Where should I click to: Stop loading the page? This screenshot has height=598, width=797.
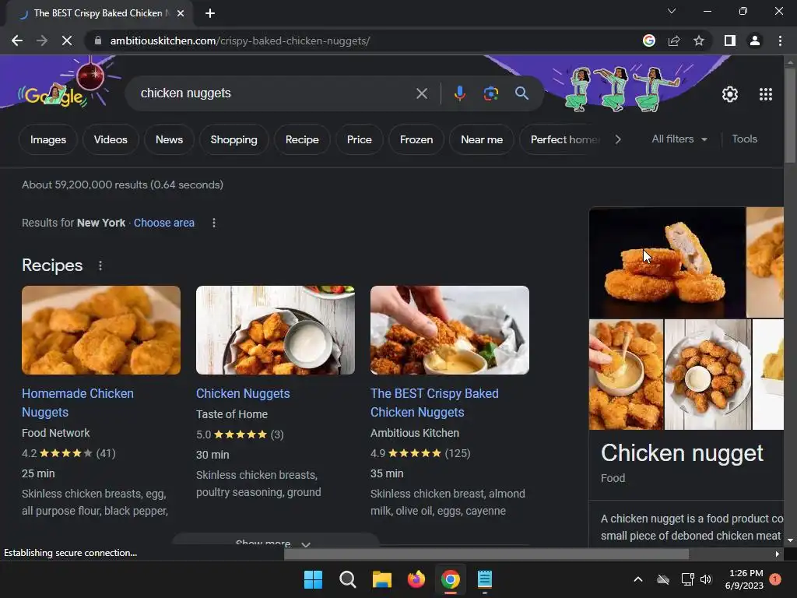pos(67,40)
